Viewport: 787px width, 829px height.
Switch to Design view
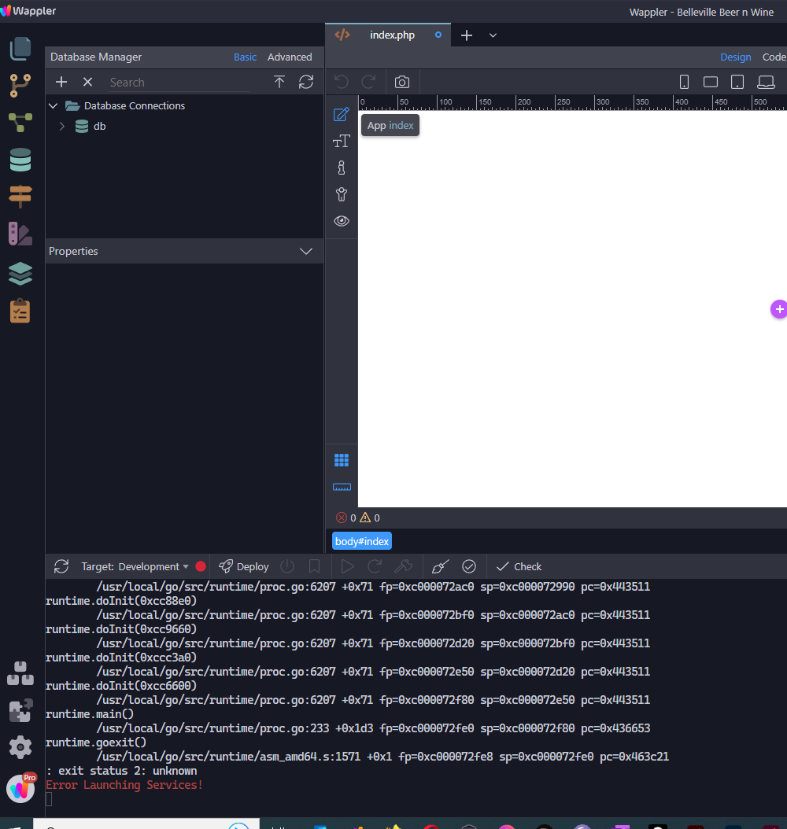click(x=736, y=57)
